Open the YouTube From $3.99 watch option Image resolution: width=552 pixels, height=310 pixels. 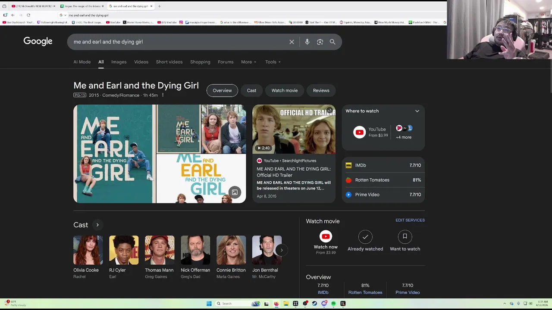[x=371, y=132]
